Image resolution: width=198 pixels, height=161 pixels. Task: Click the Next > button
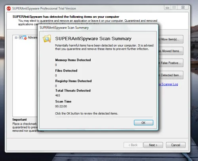[x=153, y=145]
